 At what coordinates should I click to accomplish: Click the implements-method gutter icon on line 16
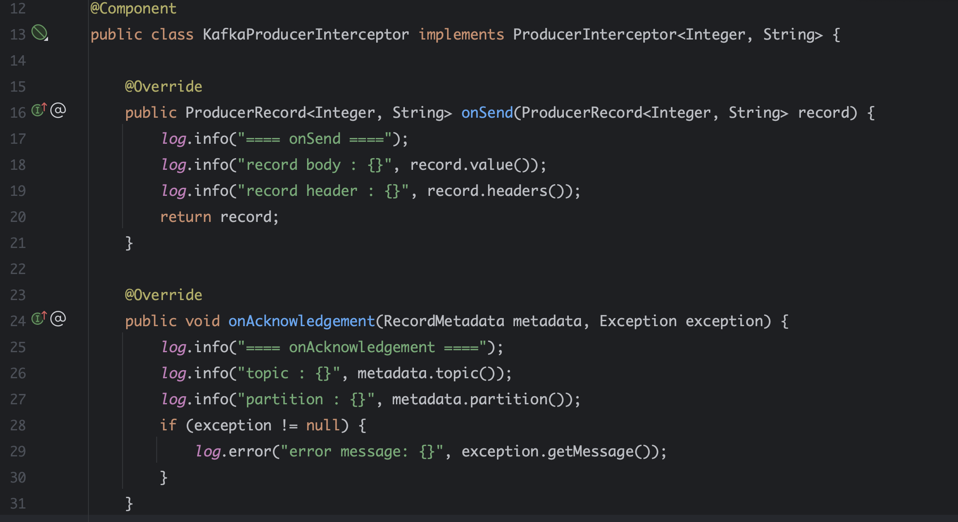pos(39,110)
